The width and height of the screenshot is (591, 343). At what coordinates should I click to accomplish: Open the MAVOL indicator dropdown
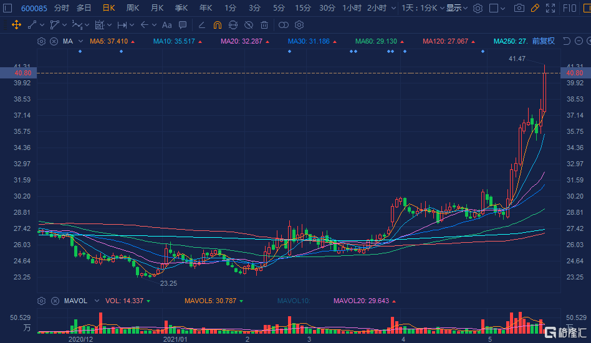pyautogui.click(x=97, y=301)
